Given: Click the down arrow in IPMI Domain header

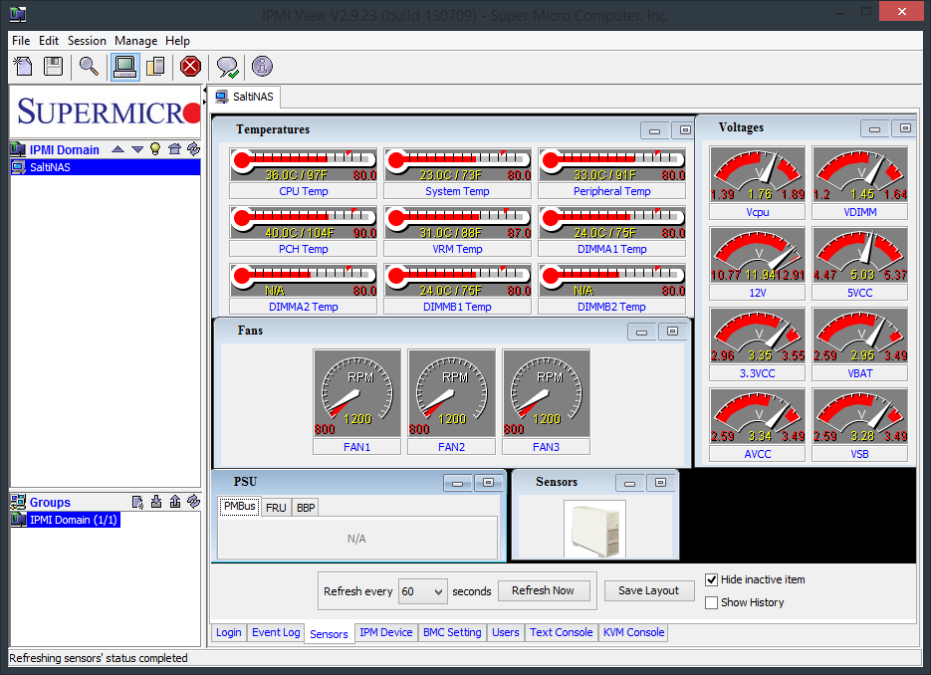Looking at the screenshot, I should 137,149.
